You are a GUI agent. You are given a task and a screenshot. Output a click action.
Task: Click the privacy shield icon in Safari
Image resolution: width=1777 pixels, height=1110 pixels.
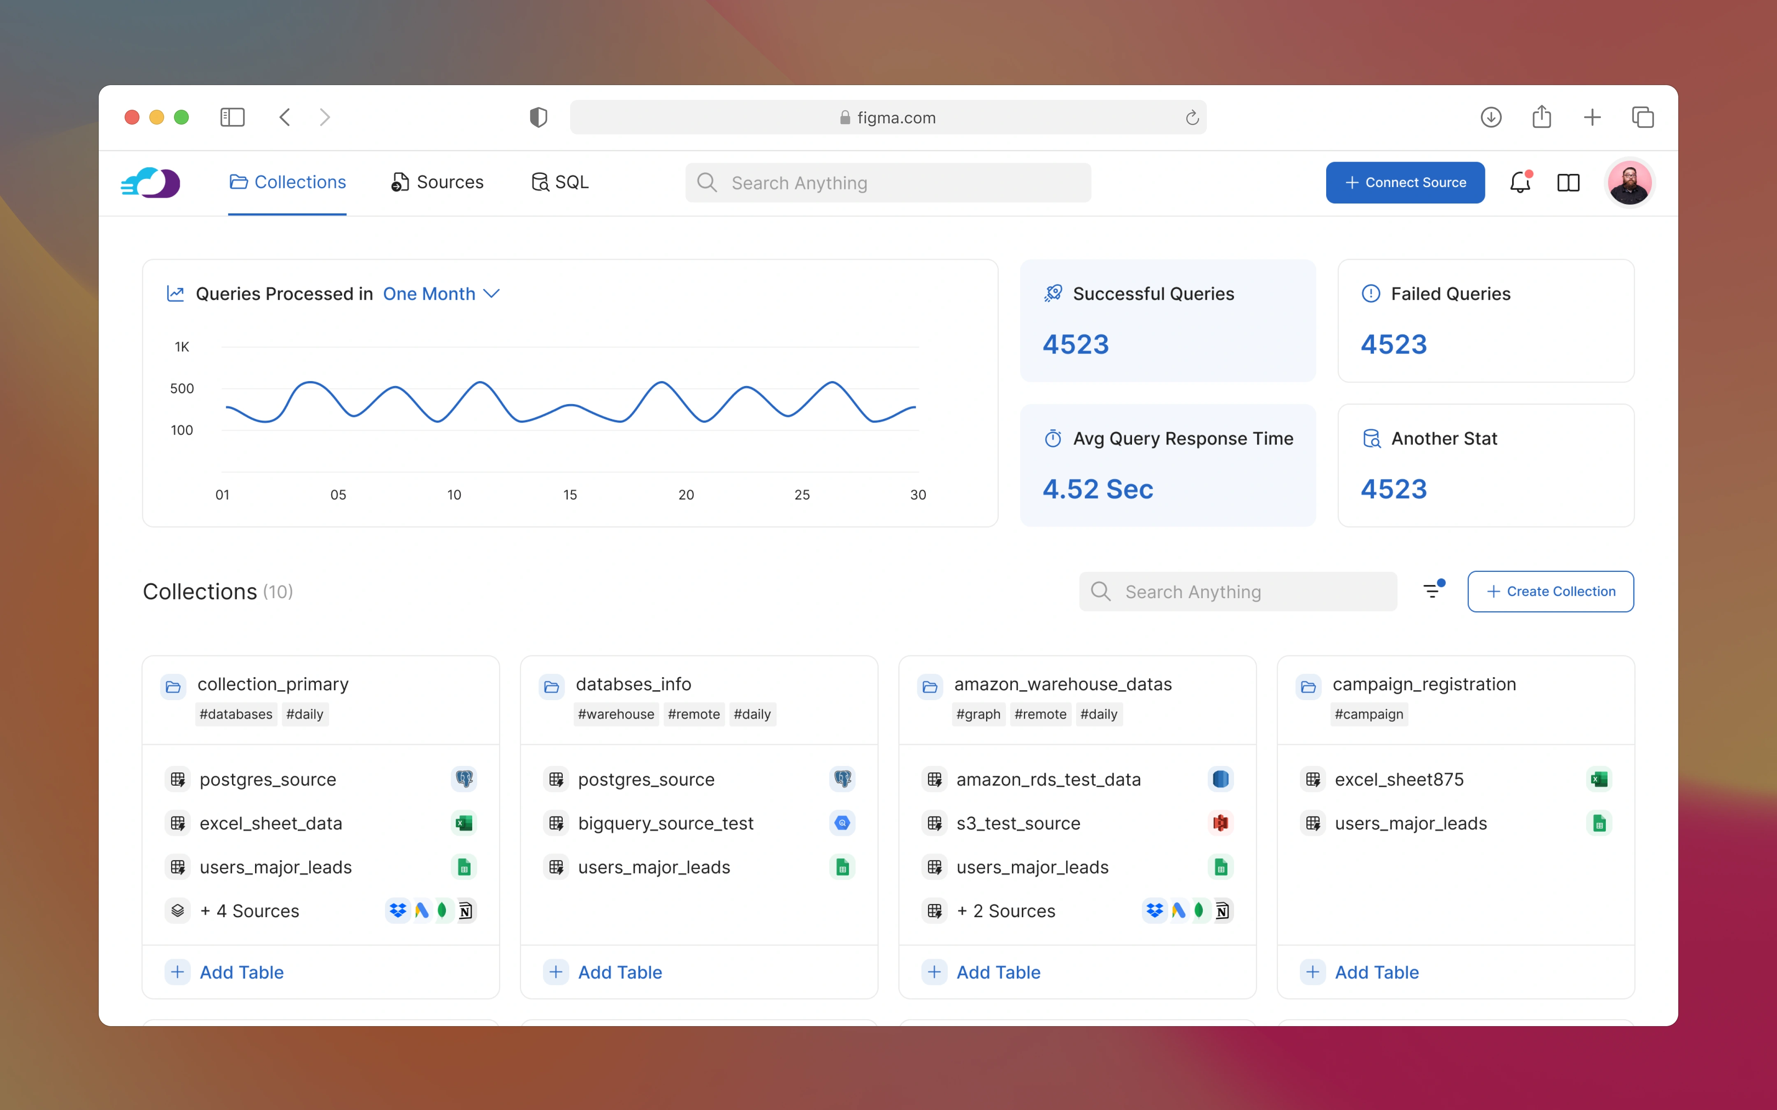tap(538, 118)
